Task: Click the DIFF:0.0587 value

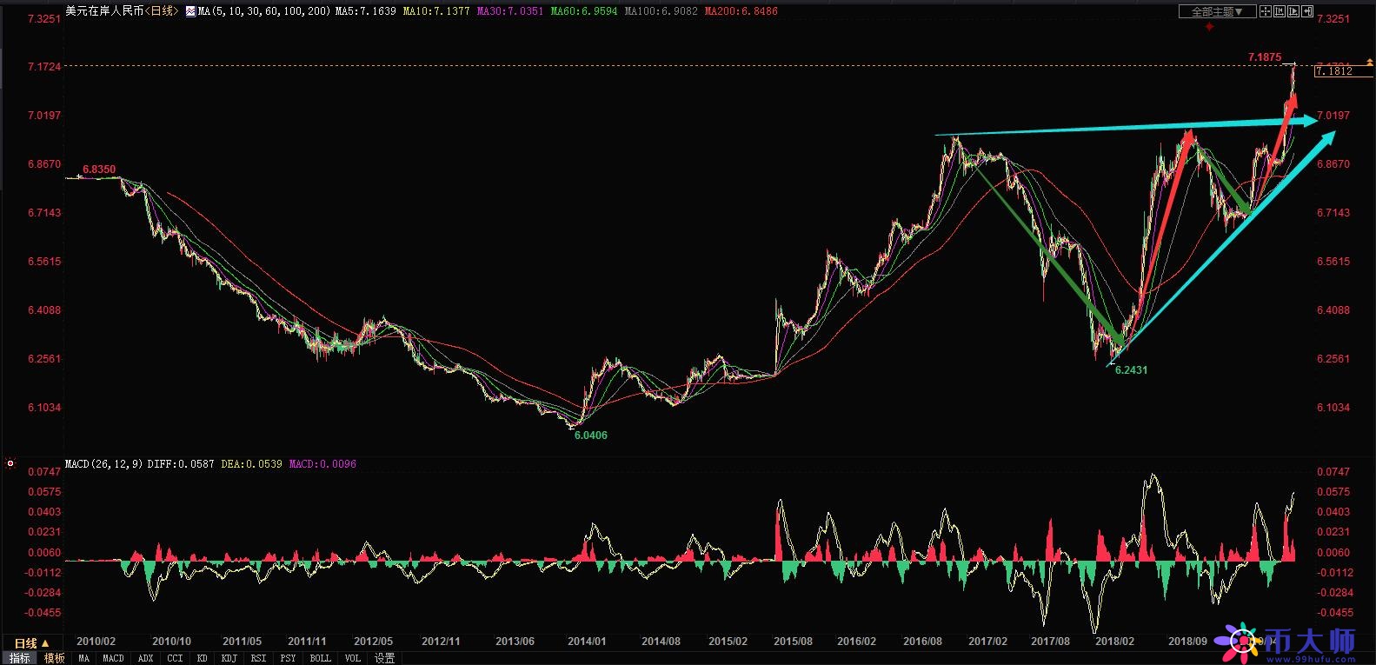Action: point(181,464)
